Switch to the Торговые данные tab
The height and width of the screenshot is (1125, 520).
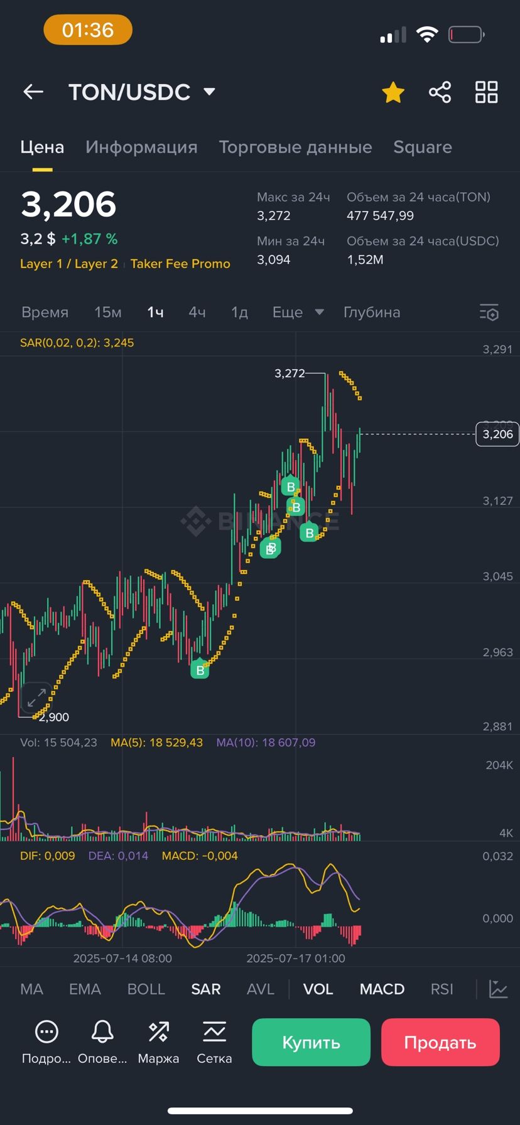coord(295,147)
